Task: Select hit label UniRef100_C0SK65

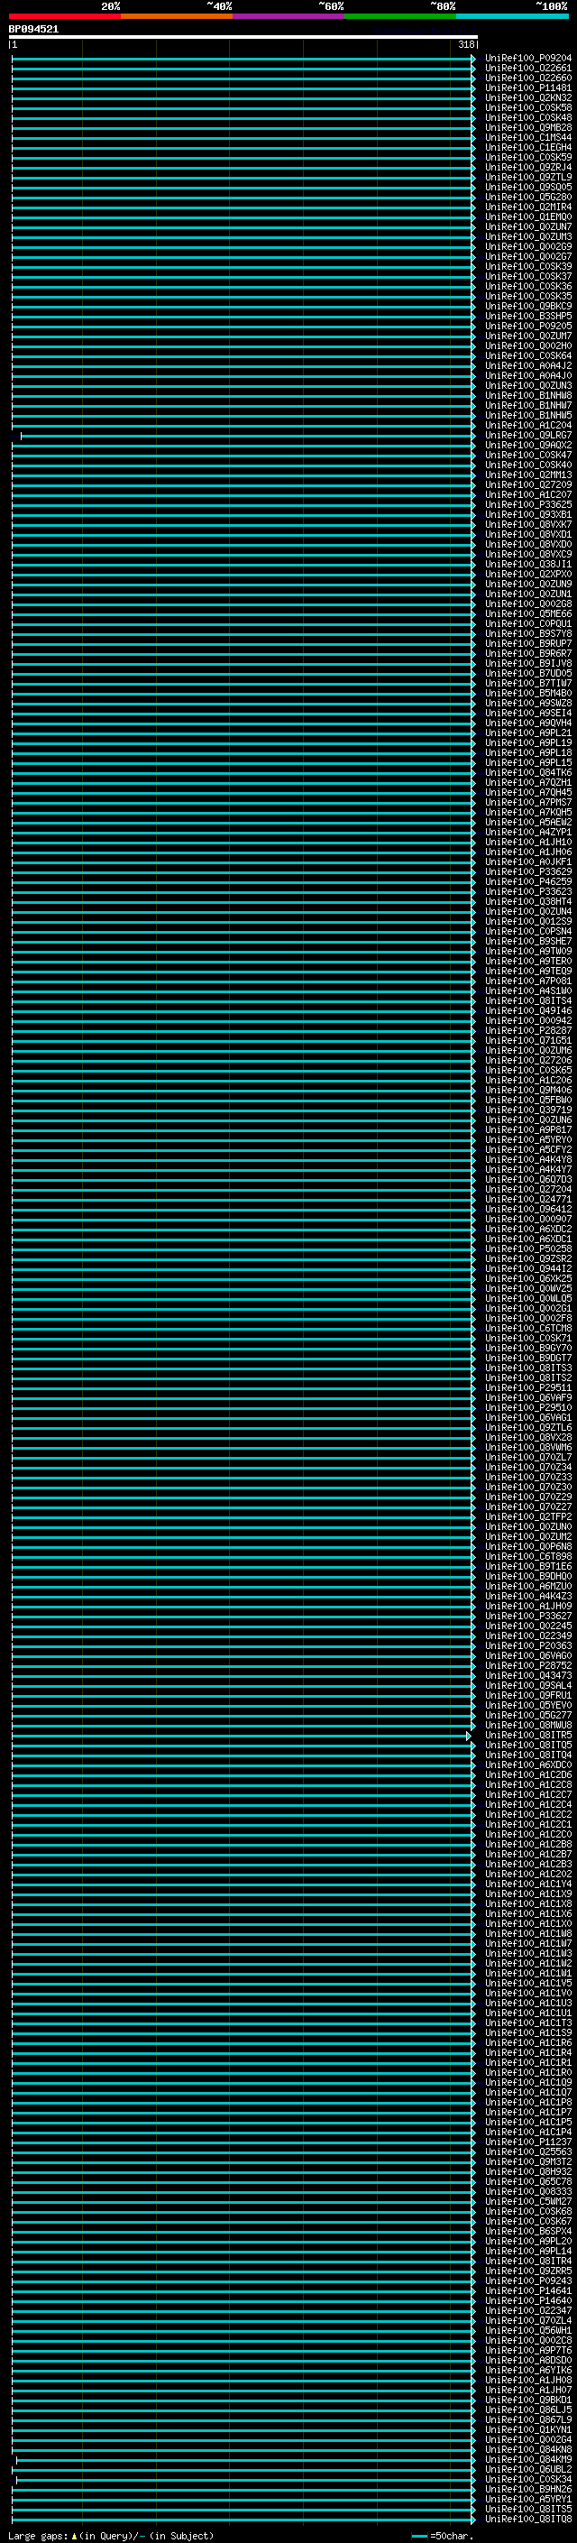Action: 527,1070
